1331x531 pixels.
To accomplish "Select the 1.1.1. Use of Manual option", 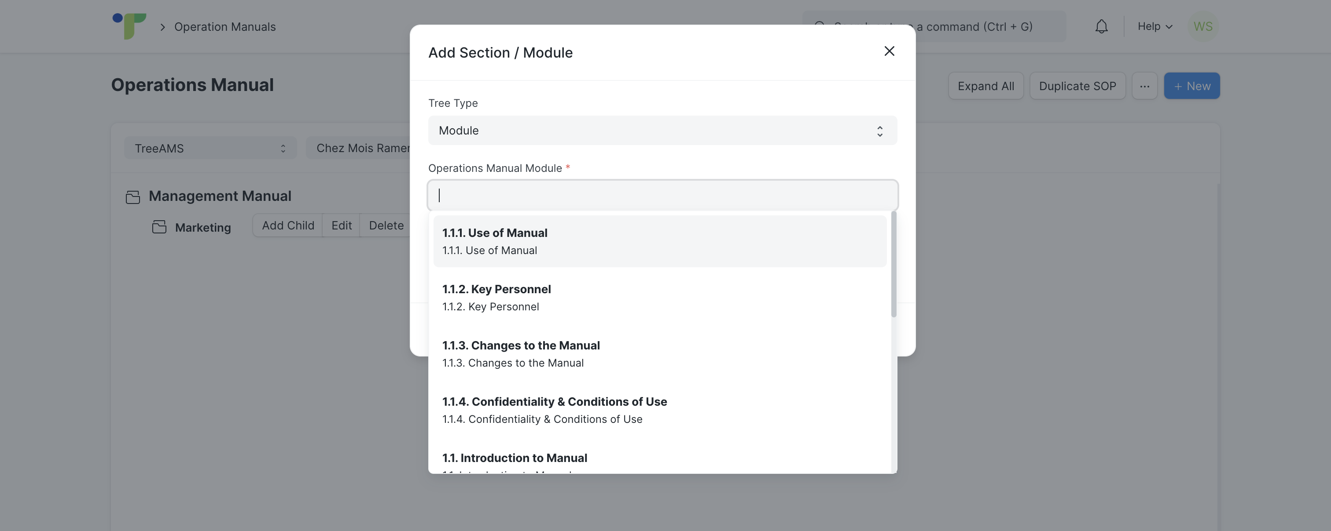I will click(659, 241).
